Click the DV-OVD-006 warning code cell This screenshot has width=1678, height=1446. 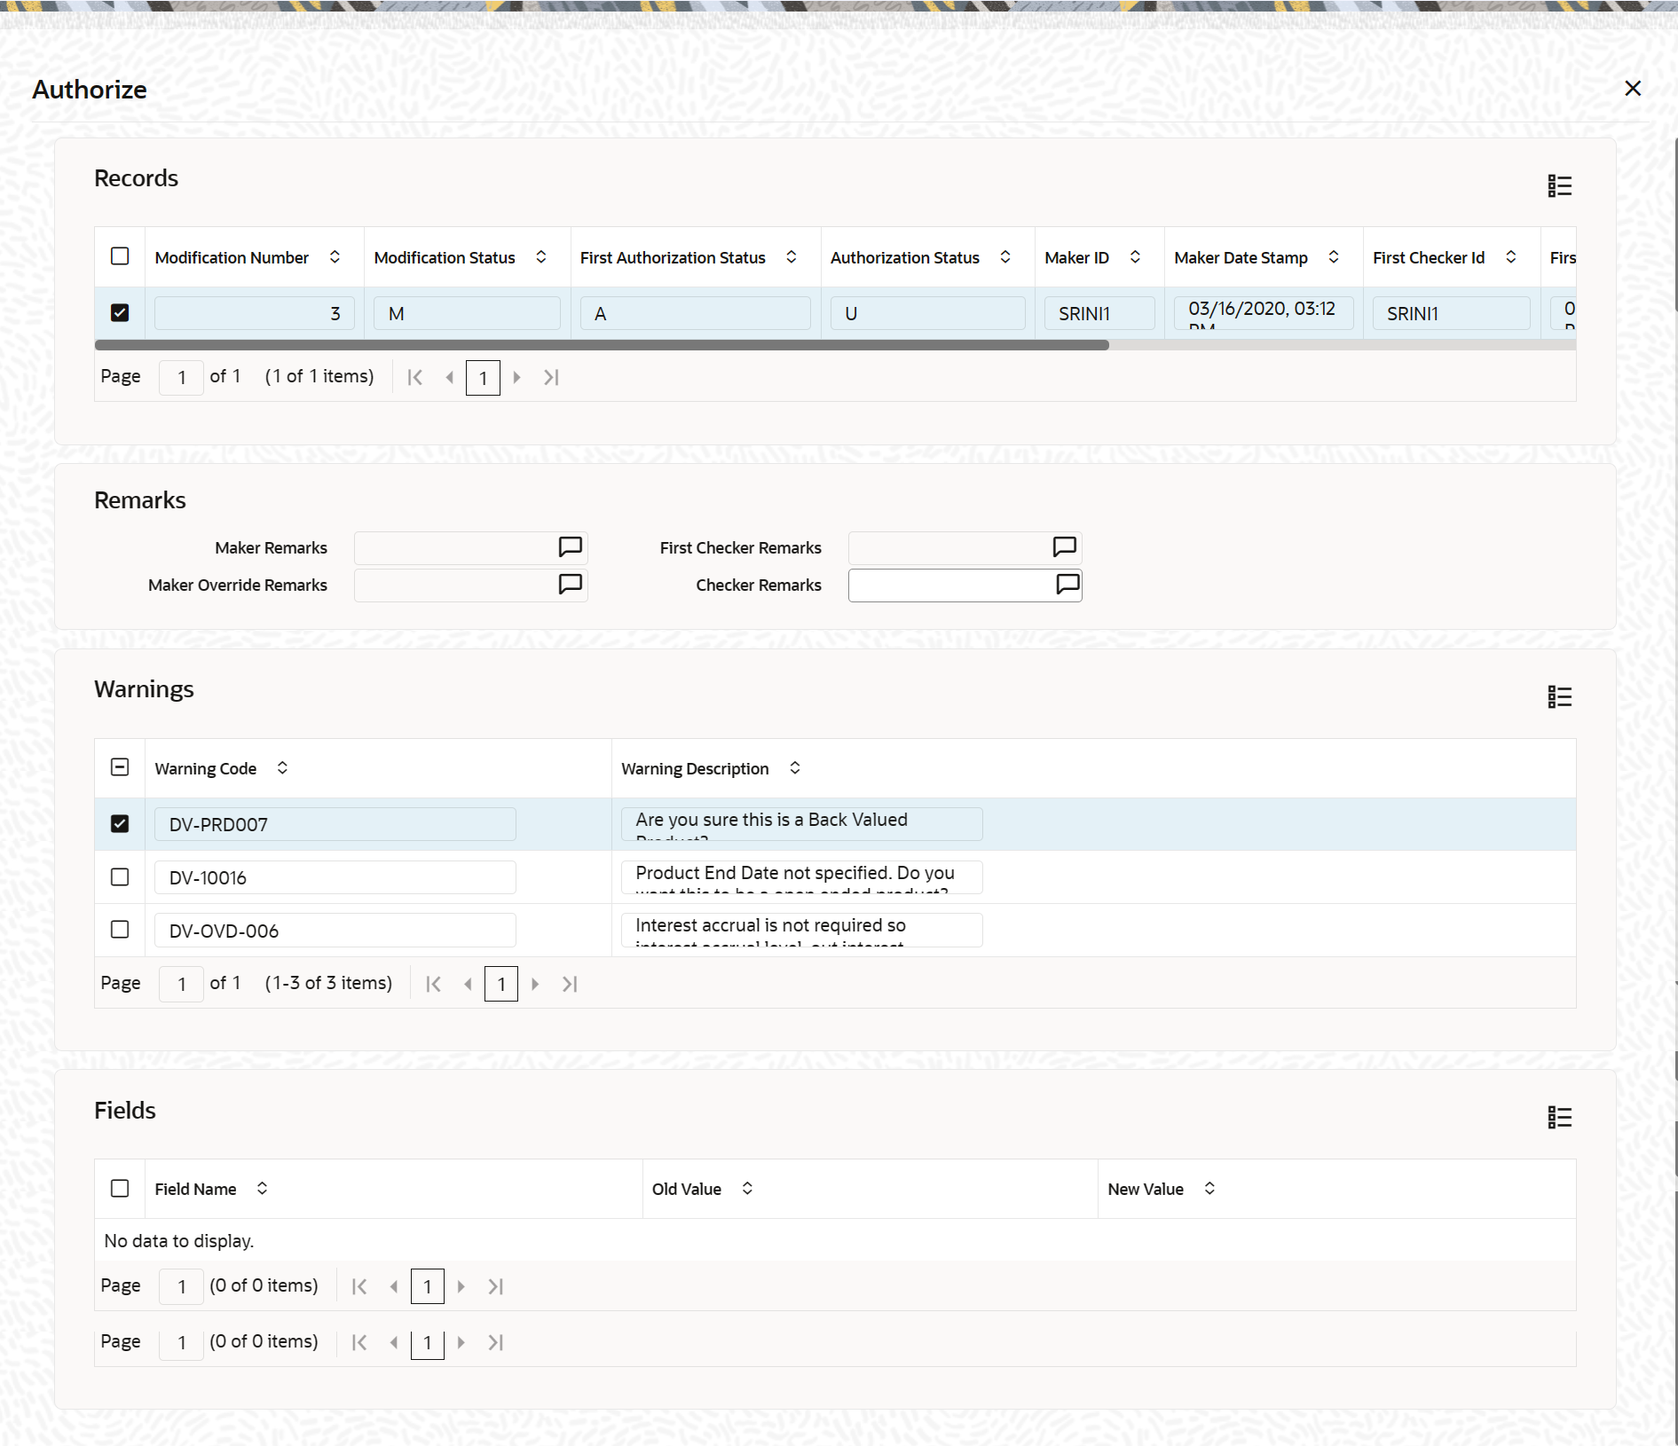(x=335, y=931)
